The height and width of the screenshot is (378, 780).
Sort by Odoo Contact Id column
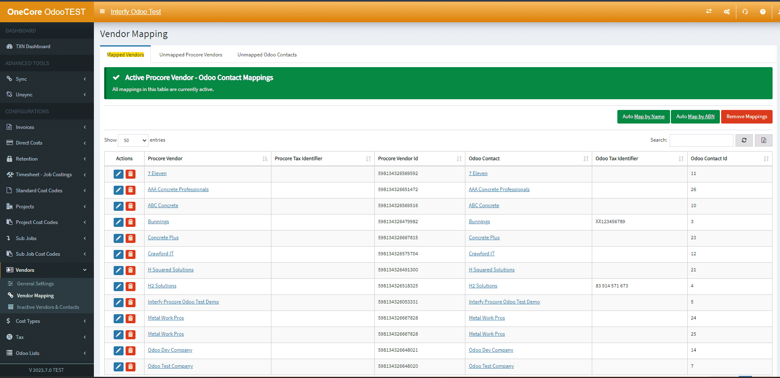[729, 159]
